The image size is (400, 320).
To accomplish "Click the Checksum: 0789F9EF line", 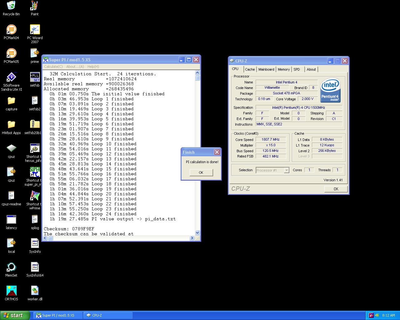I will tap(69, 229).
